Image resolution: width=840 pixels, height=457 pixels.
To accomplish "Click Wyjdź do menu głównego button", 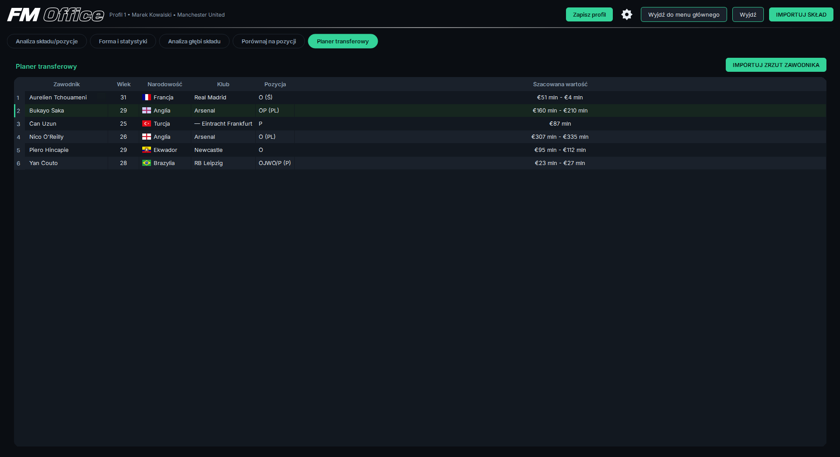I will [684, 14].
